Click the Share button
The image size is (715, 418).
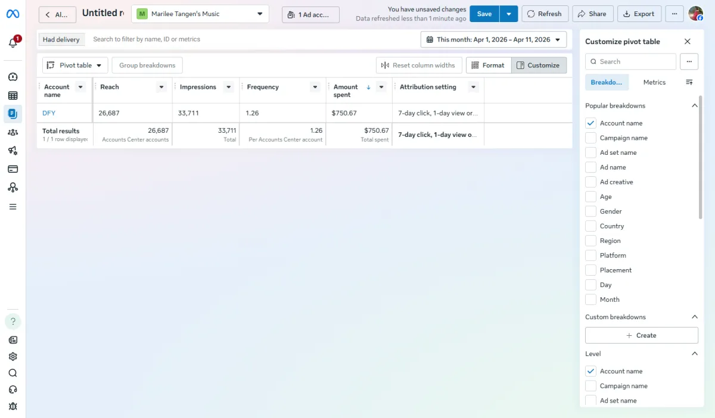(x=592, y=14)
